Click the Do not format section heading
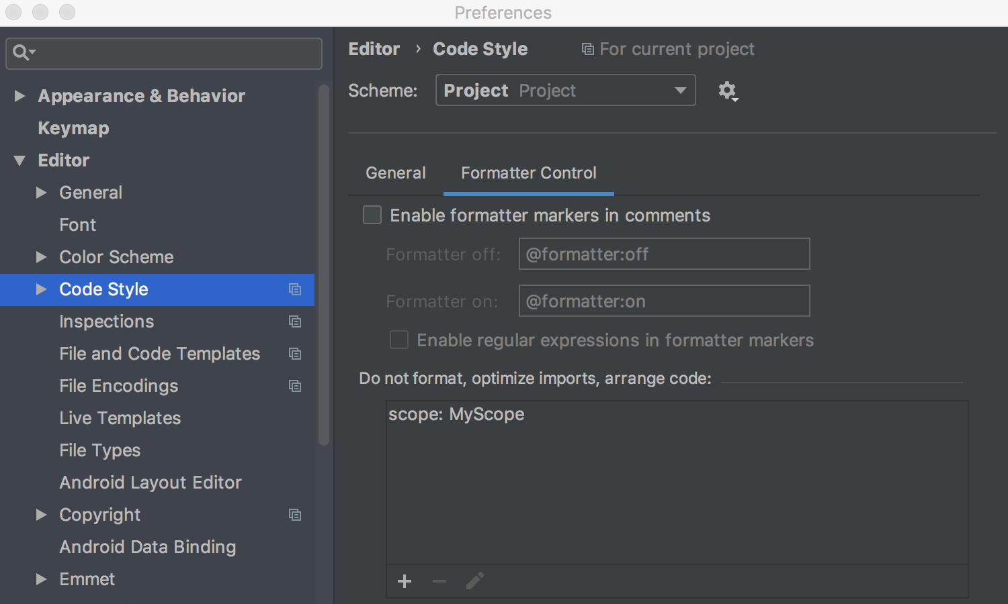The image size is (1008, 604). 536,379
